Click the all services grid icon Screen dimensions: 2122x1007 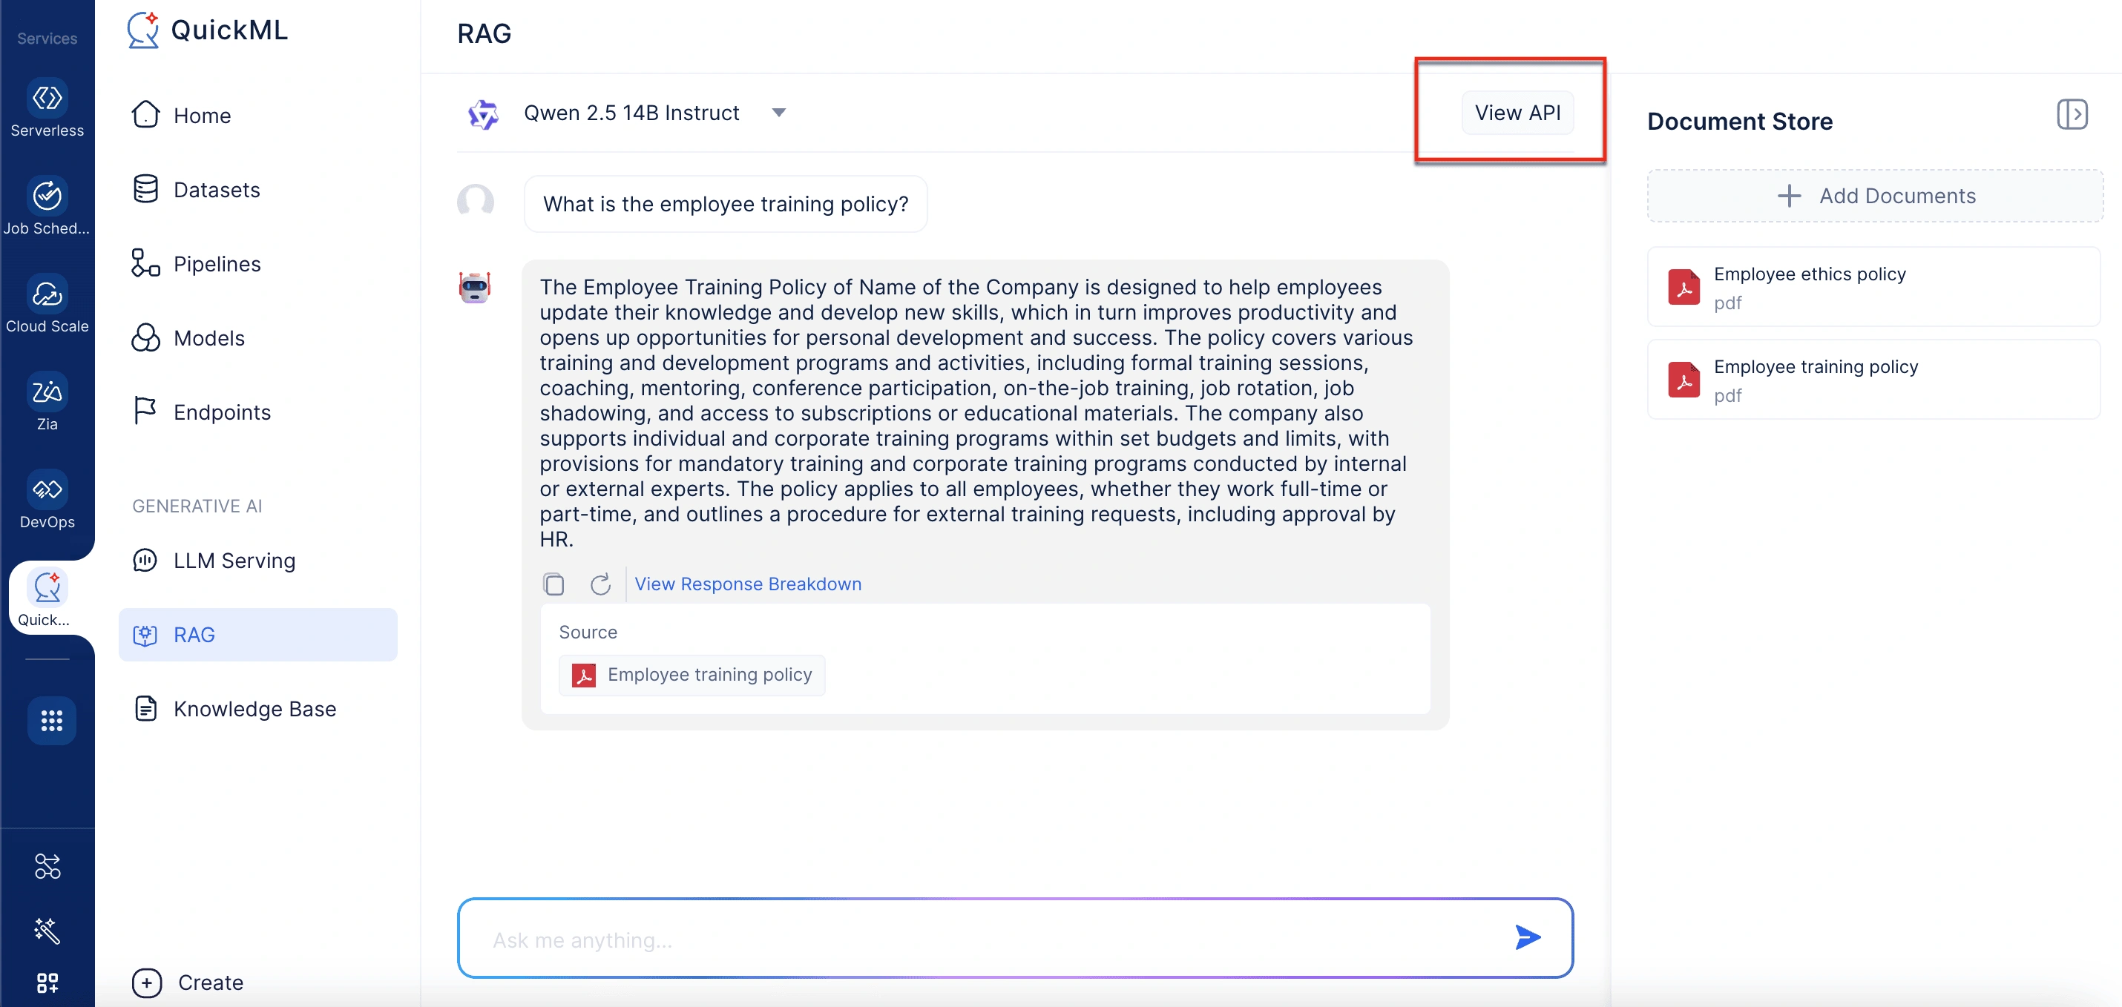[x=51, y=722]
